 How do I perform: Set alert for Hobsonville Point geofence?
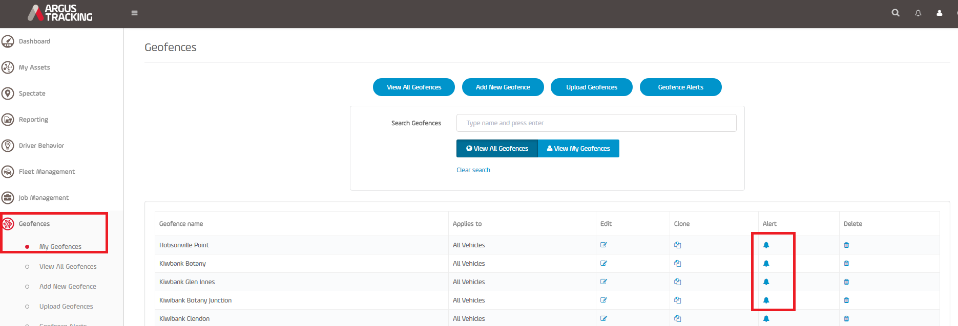[x=766, y=245]
